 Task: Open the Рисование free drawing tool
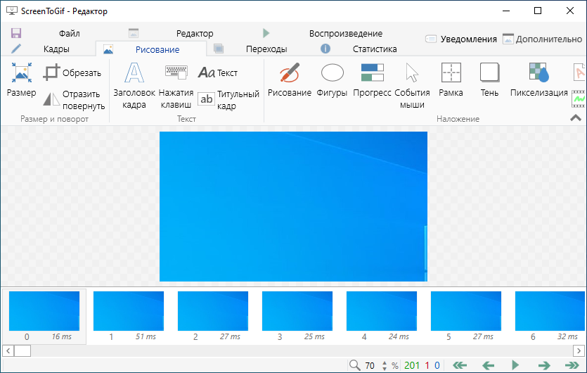[x=290, y=80]
